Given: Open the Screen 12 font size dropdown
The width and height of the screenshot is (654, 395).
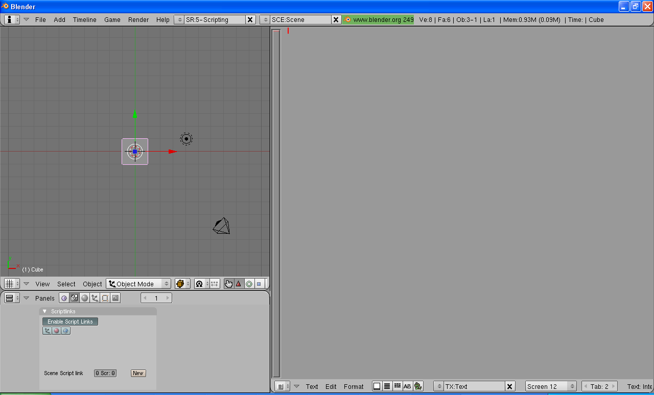Looking at the screenshot, I should [550, 386].
